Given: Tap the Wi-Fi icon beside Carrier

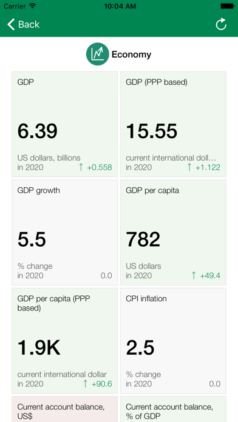Looking at the screenshot, I should (x=33, y=6).
